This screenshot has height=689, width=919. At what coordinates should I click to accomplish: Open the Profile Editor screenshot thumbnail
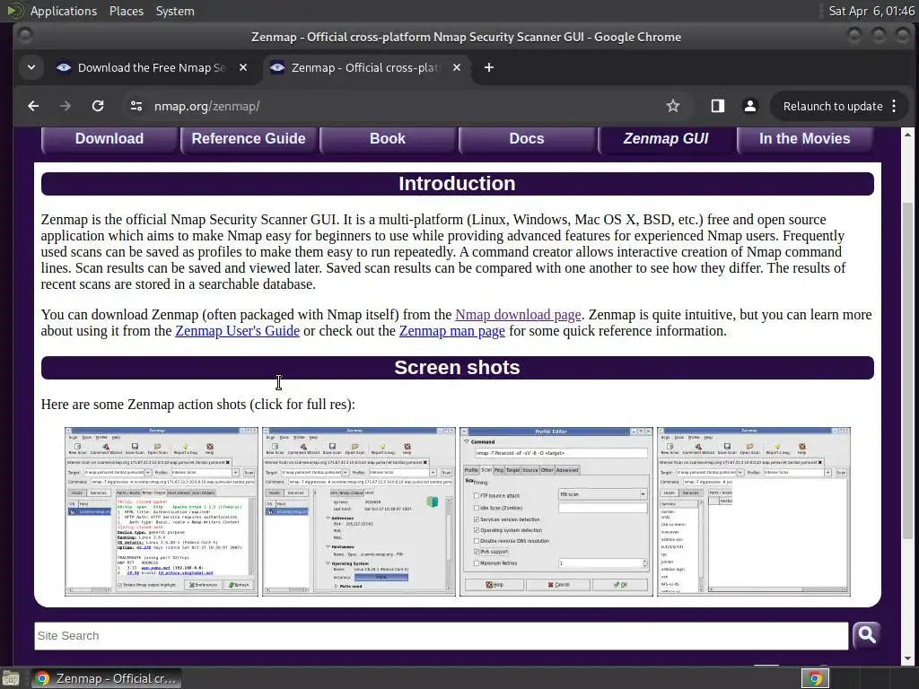coord(556,511)
